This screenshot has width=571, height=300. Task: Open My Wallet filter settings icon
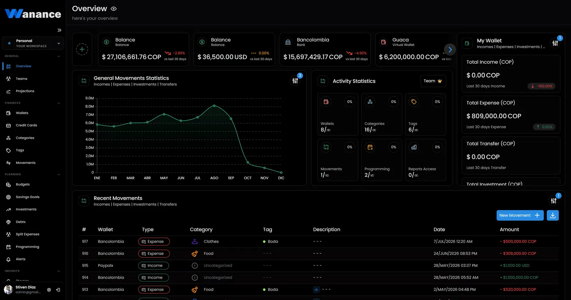pos(555,43)
